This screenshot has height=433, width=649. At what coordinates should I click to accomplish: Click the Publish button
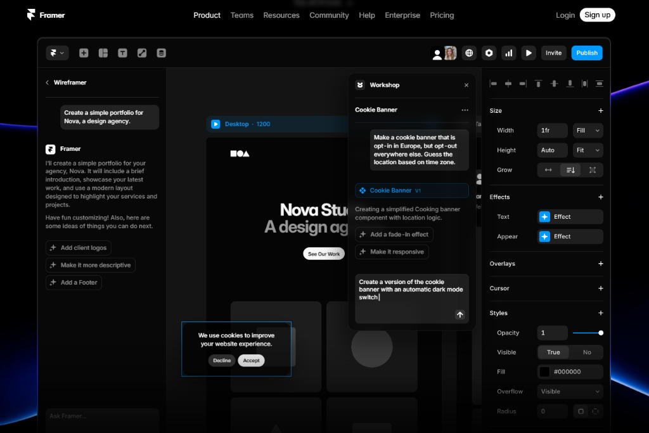[x=587, y=53]
